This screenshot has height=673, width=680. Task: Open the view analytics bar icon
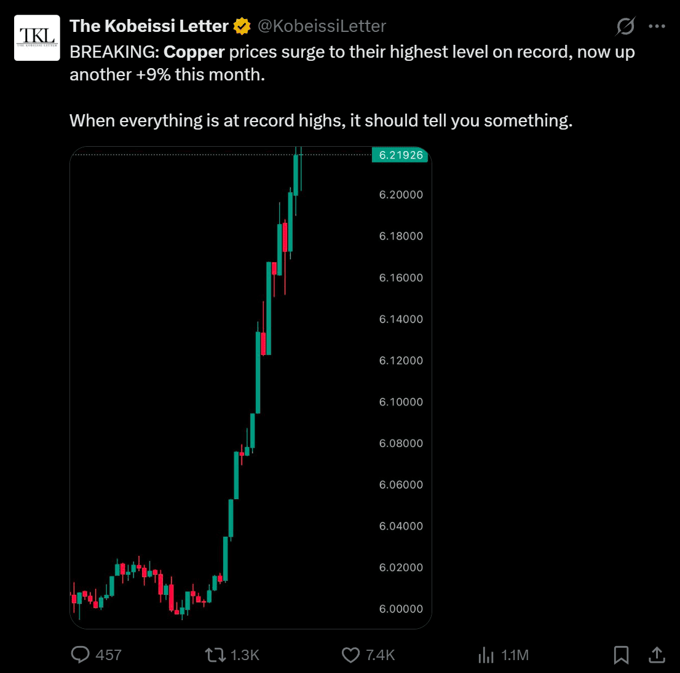486,655
